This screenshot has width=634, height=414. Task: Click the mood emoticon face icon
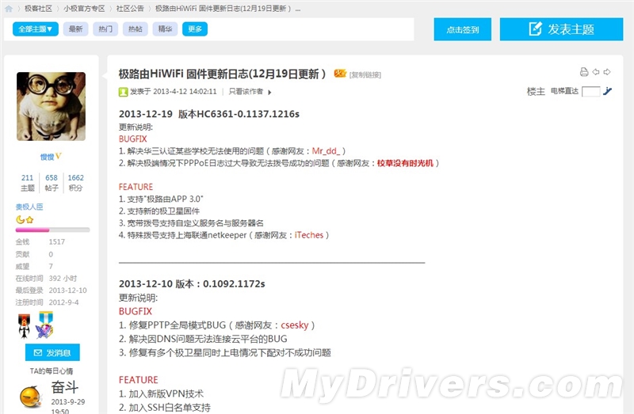coord(30,397)
